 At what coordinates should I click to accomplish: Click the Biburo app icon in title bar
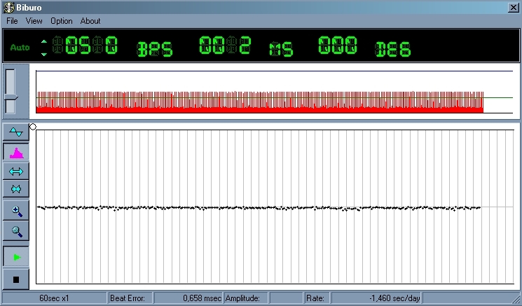point(9,7)
